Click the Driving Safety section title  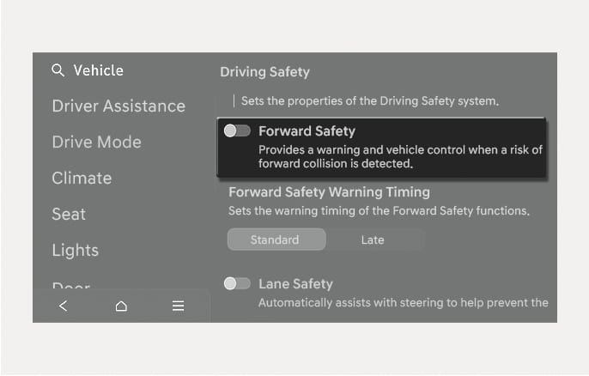coord(264,72)
